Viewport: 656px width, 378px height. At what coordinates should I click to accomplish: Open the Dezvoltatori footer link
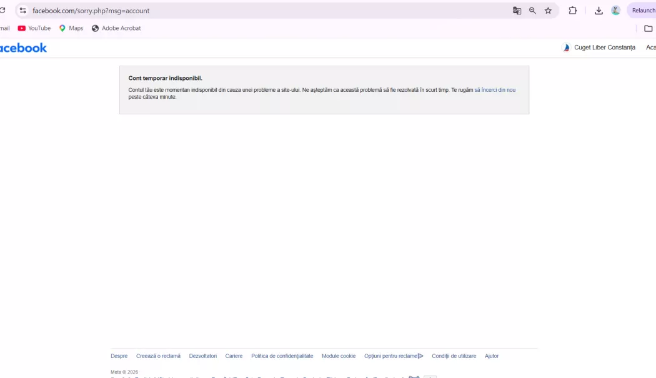pos(203,356)
